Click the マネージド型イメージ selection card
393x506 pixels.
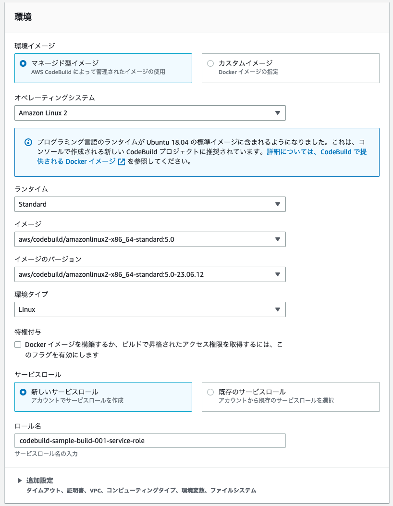click(x=103, y=68)
